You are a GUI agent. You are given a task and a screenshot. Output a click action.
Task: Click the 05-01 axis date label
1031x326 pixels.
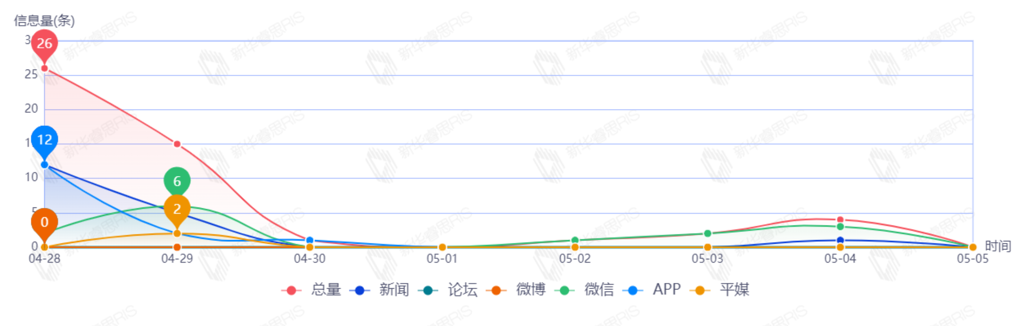(x=442, y=259)
